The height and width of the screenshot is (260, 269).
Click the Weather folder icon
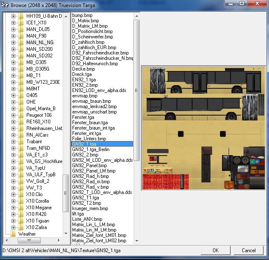[13, 234]
